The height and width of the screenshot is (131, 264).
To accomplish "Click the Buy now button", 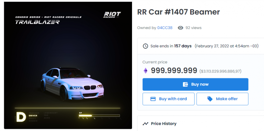I will coord(195,84).
